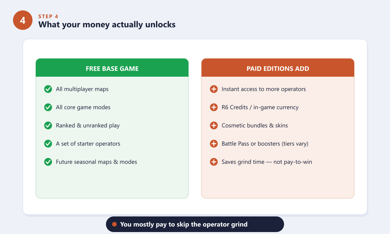390x234 pixels.
Task: Click the You mostly pay to skip banner
Action: click(195, 224)
